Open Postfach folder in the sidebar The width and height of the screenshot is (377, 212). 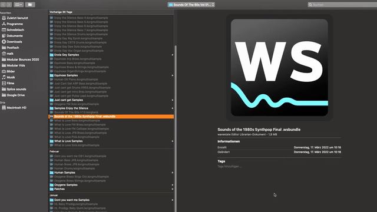11,48
